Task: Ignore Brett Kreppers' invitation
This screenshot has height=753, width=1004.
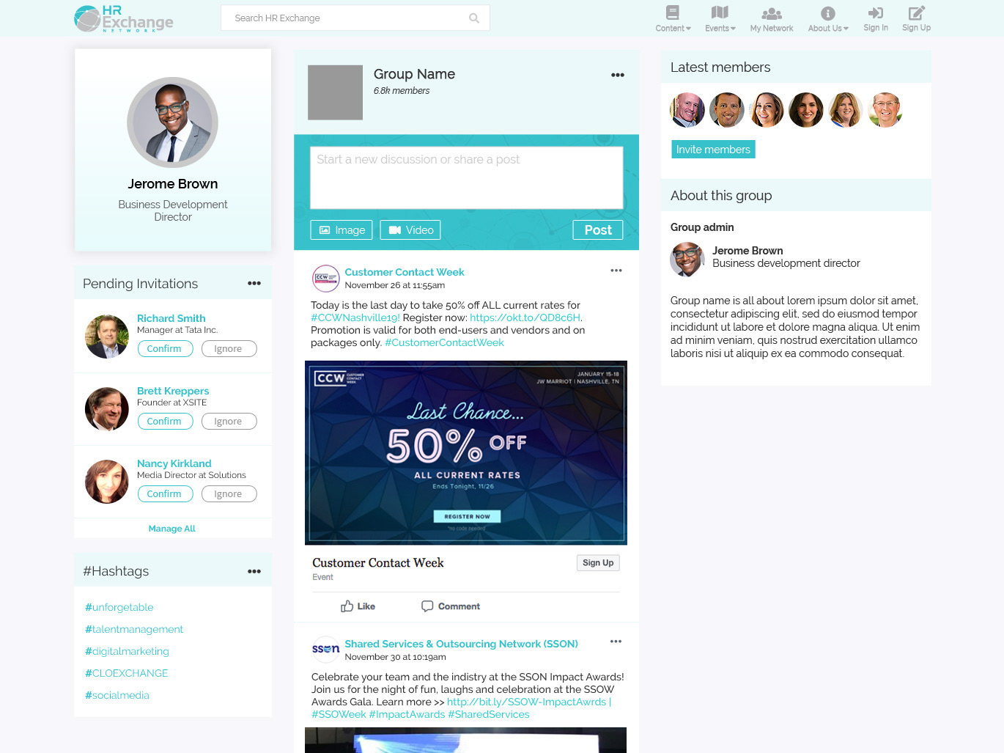Action: point(229,422)
